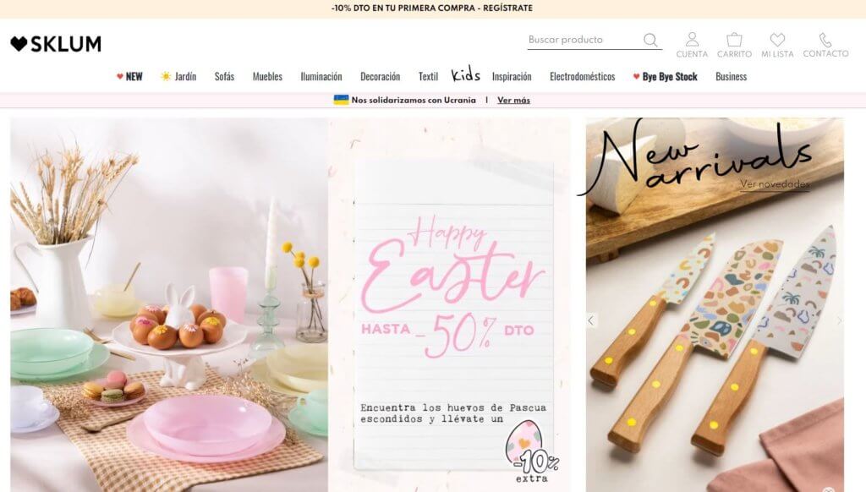Follow the Ver novedades link
This screenshot has width=866, height=492.
pyautogui.click(x=775, y=184)
